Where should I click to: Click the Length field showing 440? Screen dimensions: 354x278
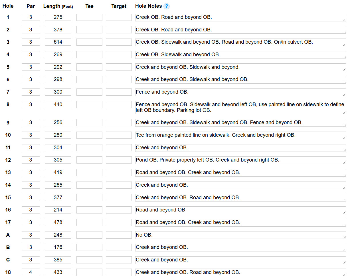(x=58, y=104)
